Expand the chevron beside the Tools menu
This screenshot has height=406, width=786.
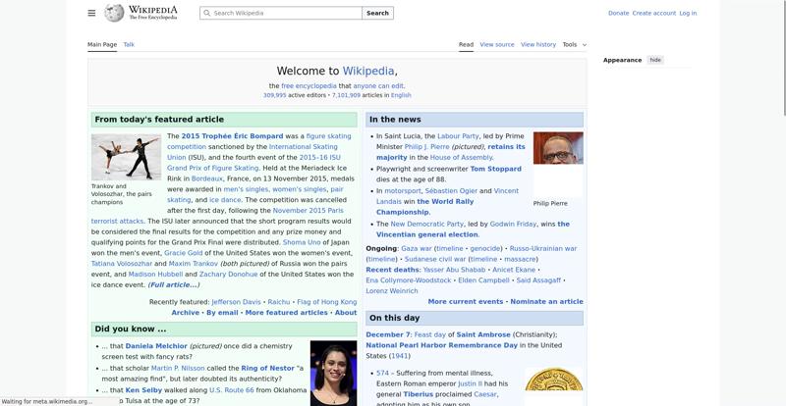[585, 44]
